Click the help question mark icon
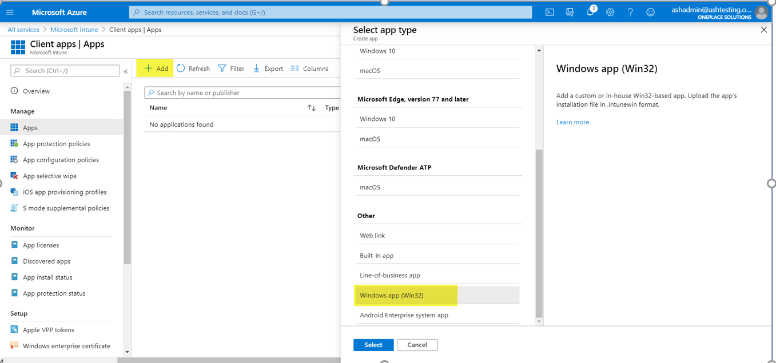 [630, 12]
